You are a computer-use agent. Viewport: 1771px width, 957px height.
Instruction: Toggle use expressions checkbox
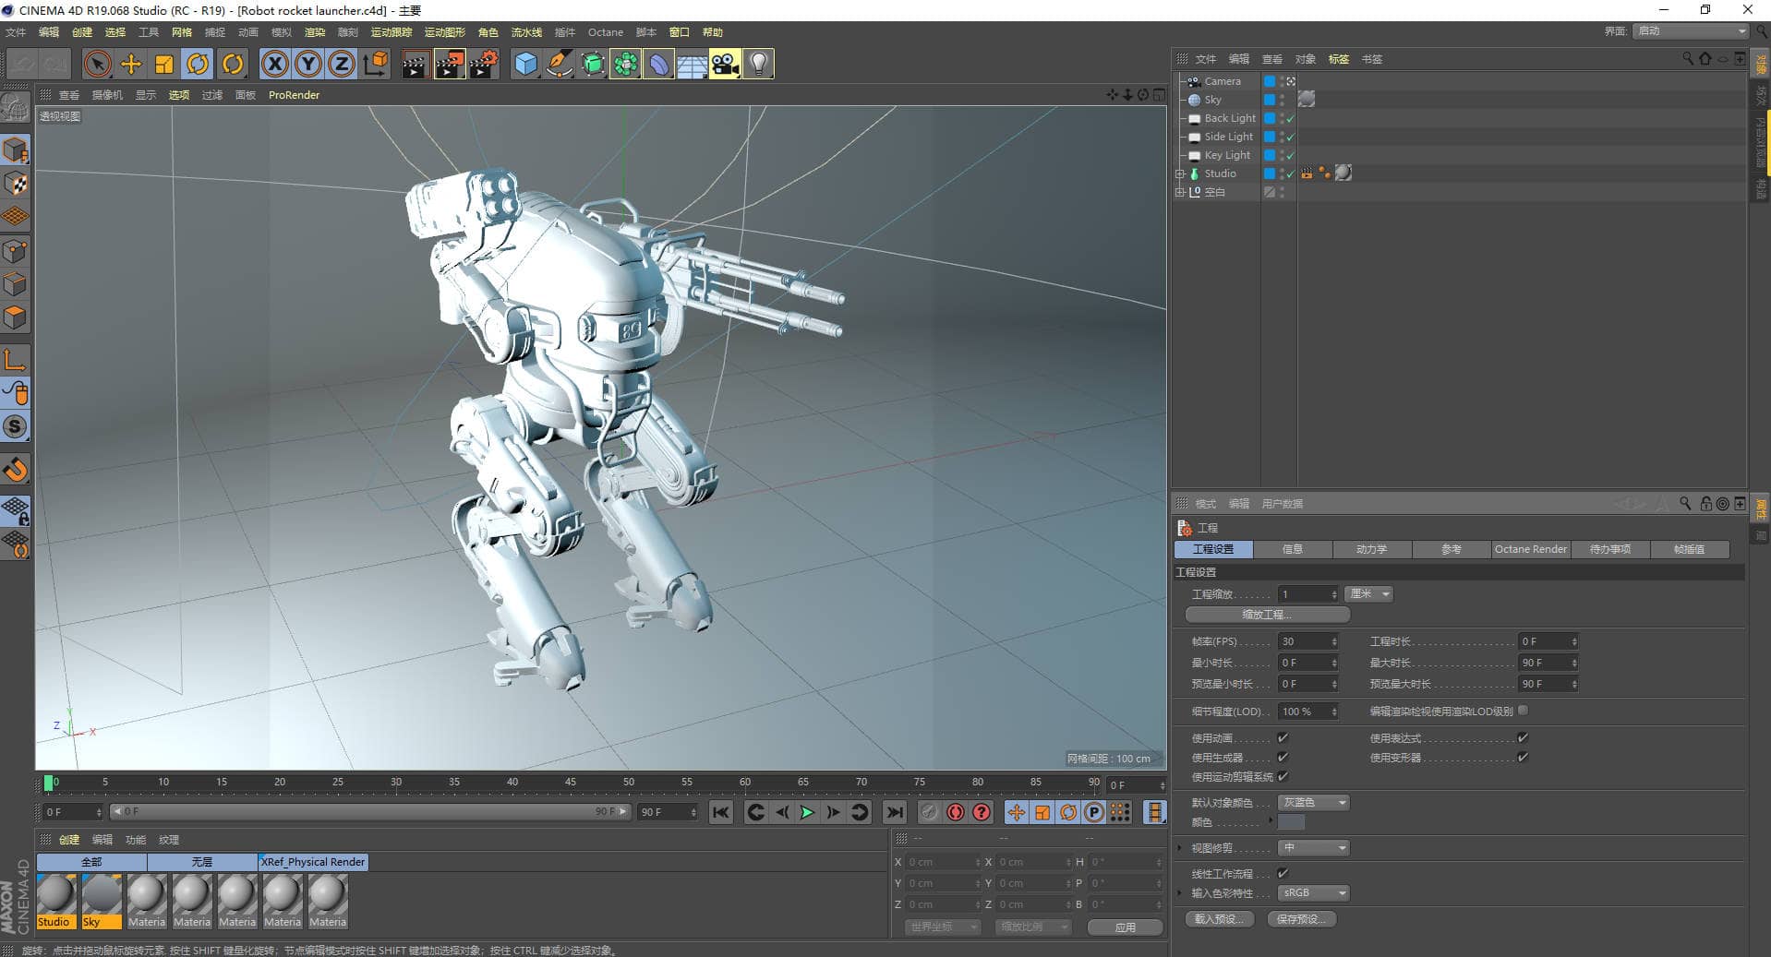point(1523,737)
